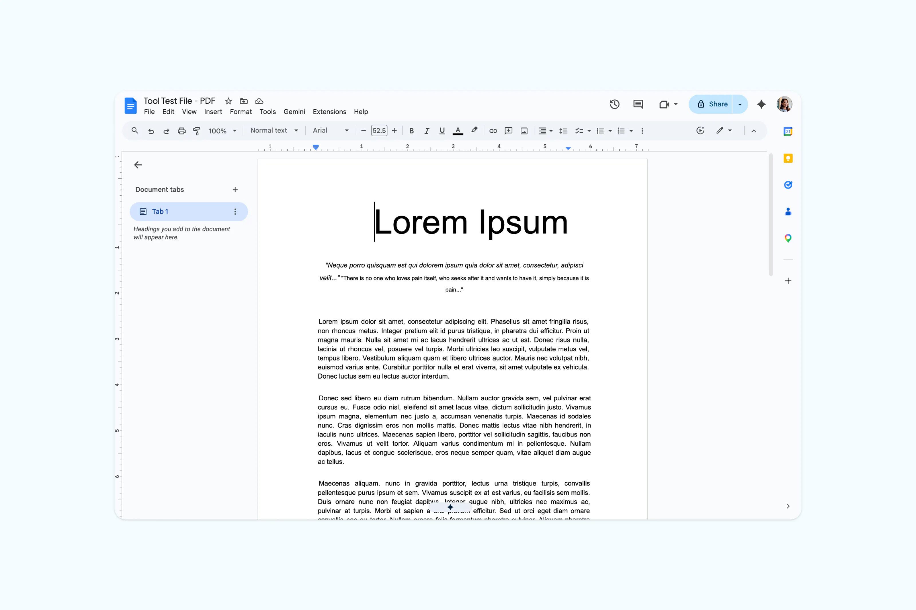Viewport: 916px width, 610px height.
Task: Open version history clock icon
Action: click(x=614, y=104)
